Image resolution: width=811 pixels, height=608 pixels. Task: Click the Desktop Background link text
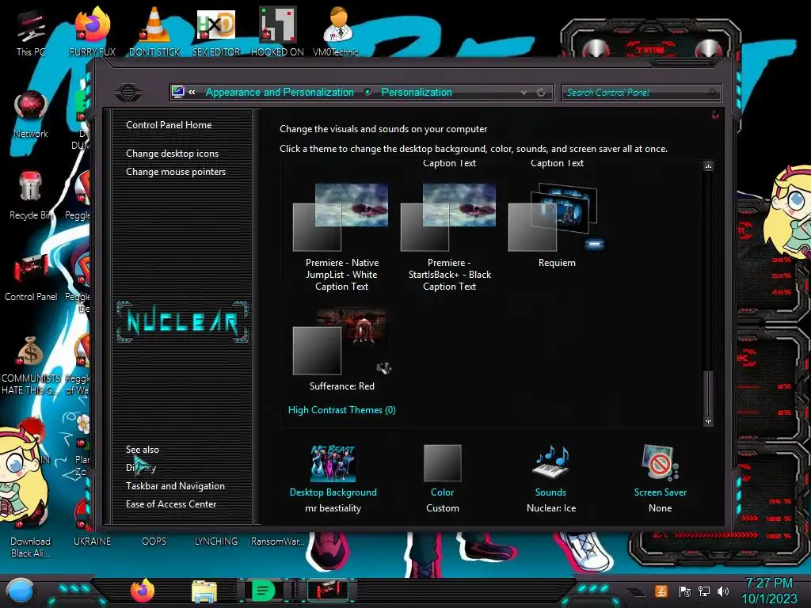point(333,492)
